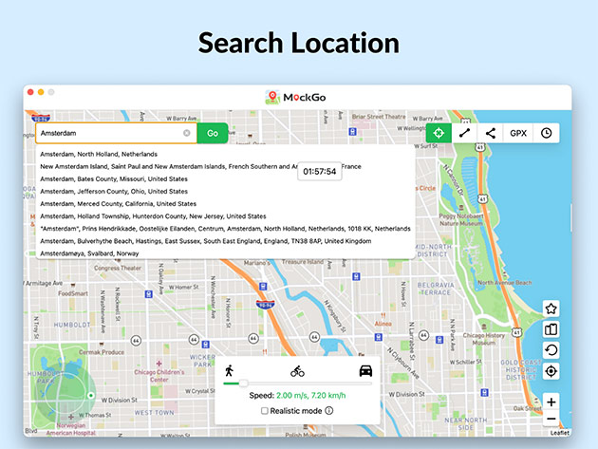Click the red close window button
The height and width of the screenshot is (449, 598).
[30, 92]
